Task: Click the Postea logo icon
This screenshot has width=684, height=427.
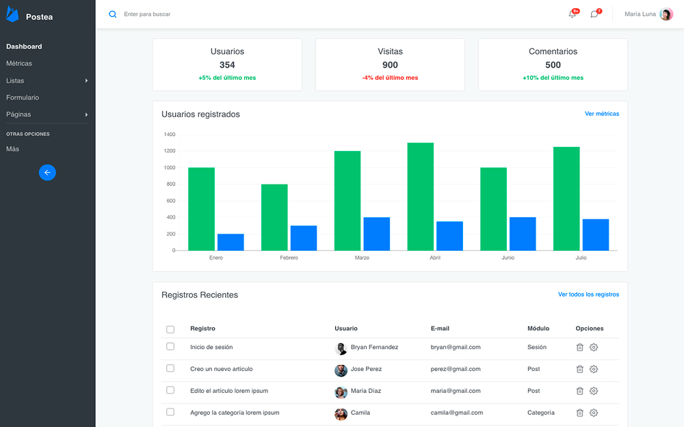Action: pos(13,15)
